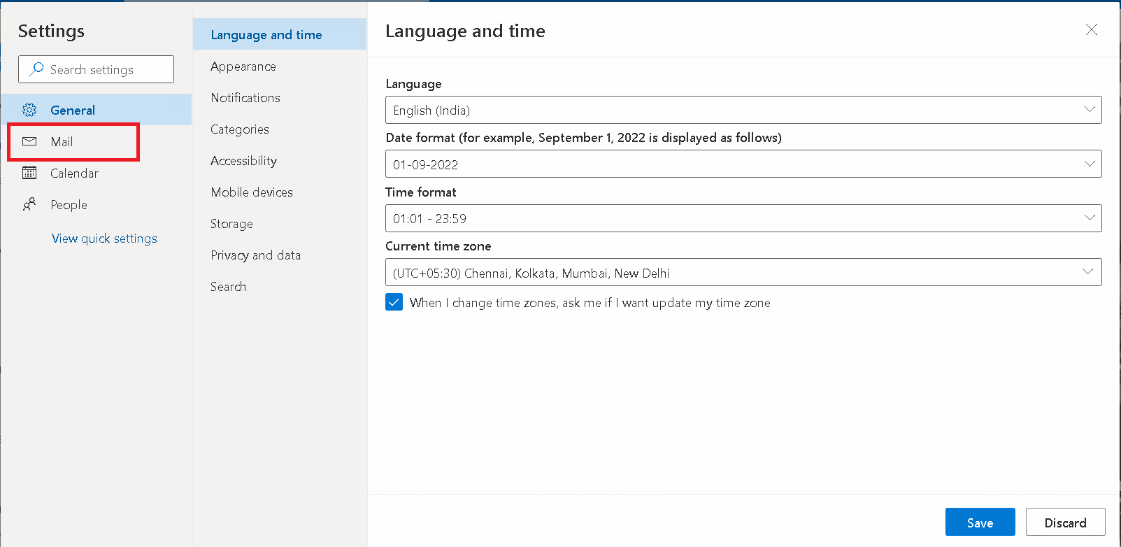Click View quick settings link
Image resolution: width=1121 pixels, height=547 pixels.
click(x=104, y=238)
